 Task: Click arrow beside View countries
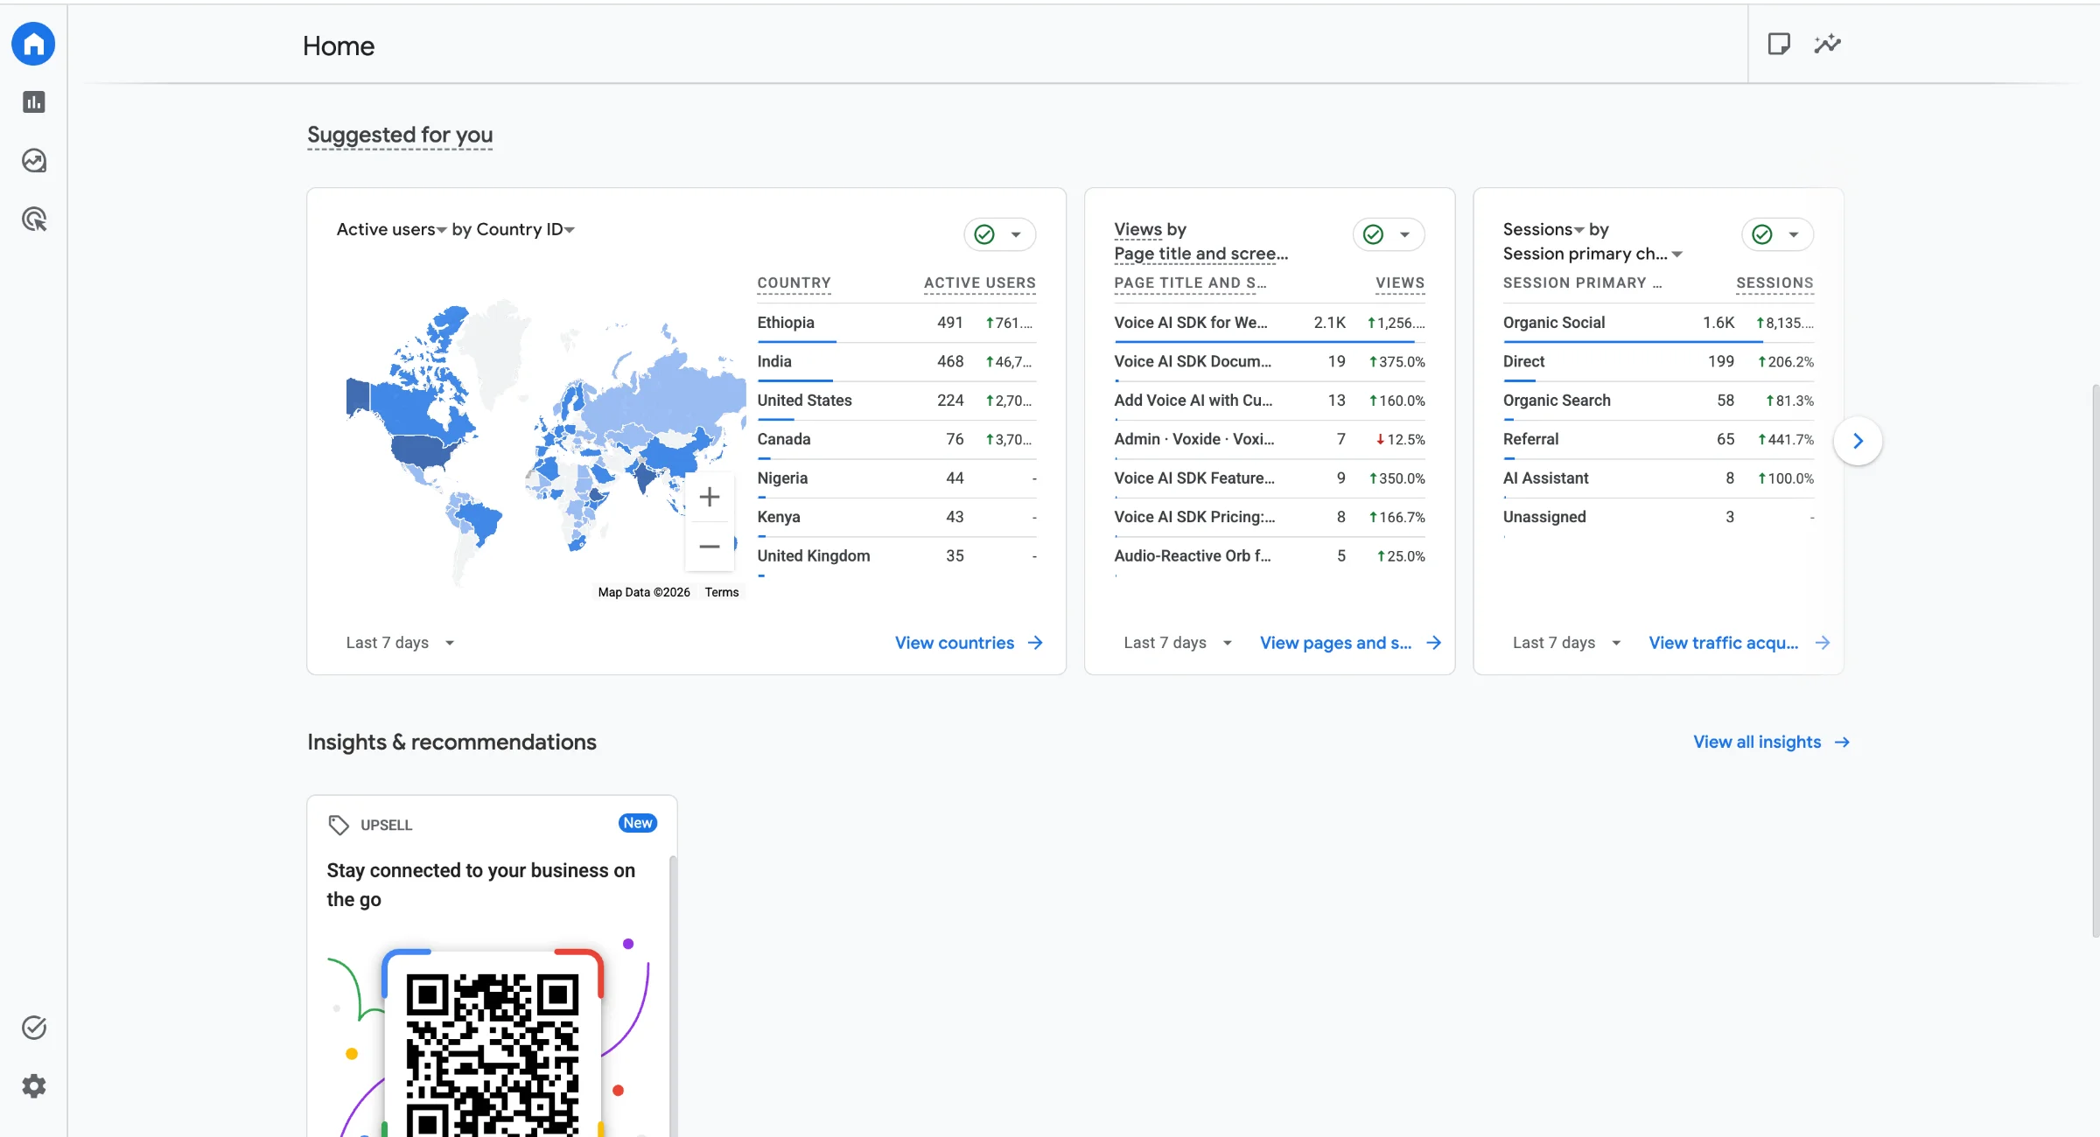coord(1035,643)
